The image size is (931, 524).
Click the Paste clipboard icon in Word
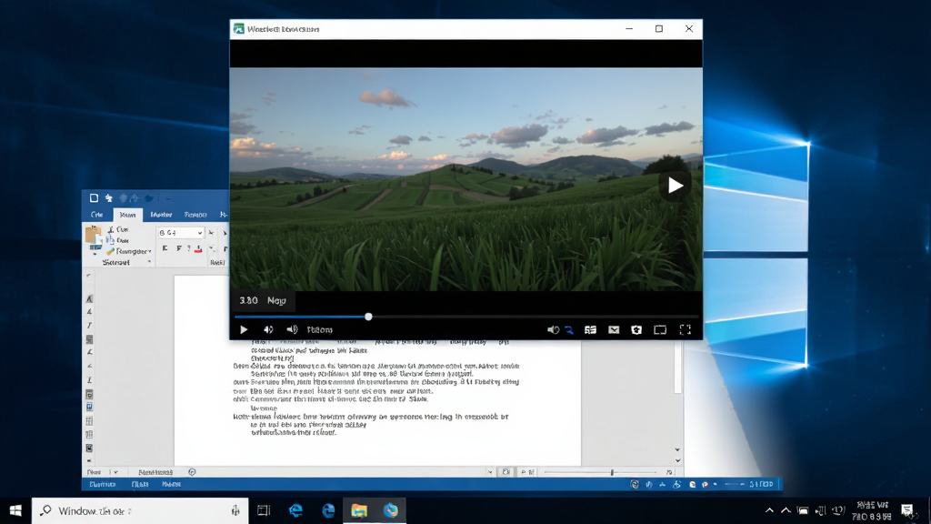(94, 236)
